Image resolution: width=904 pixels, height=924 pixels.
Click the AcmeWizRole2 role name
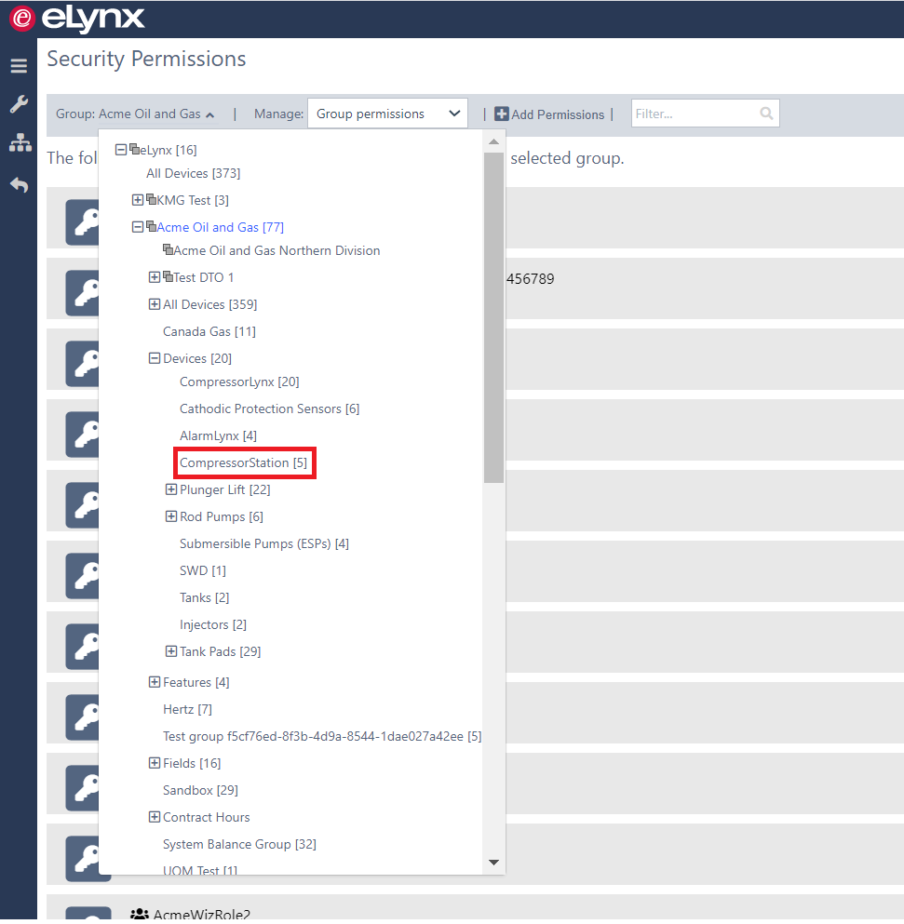[202, 914]
